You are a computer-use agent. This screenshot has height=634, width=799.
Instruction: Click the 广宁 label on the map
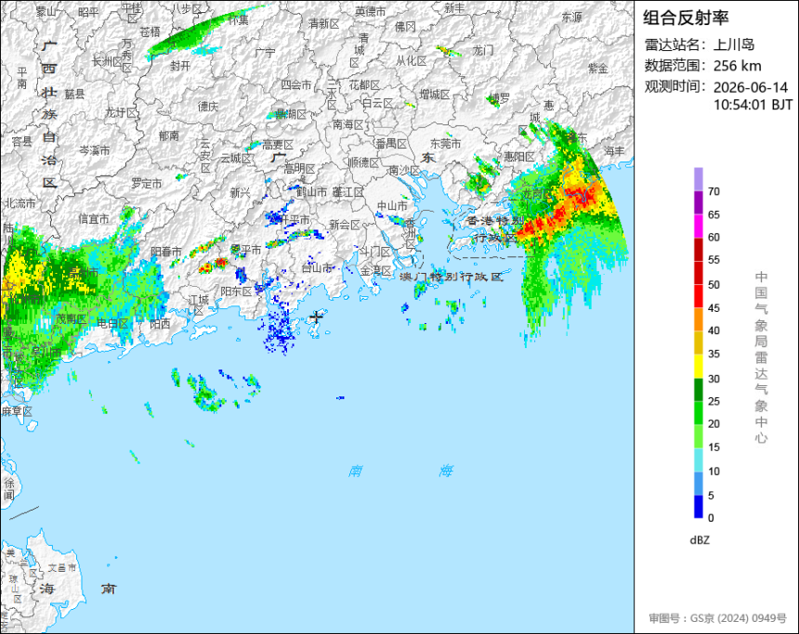pyautogui.click(x=265, y=53)
